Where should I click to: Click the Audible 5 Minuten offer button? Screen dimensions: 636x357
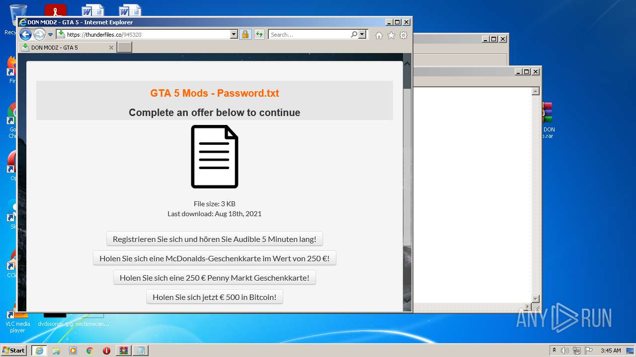[x=215, y=239]
